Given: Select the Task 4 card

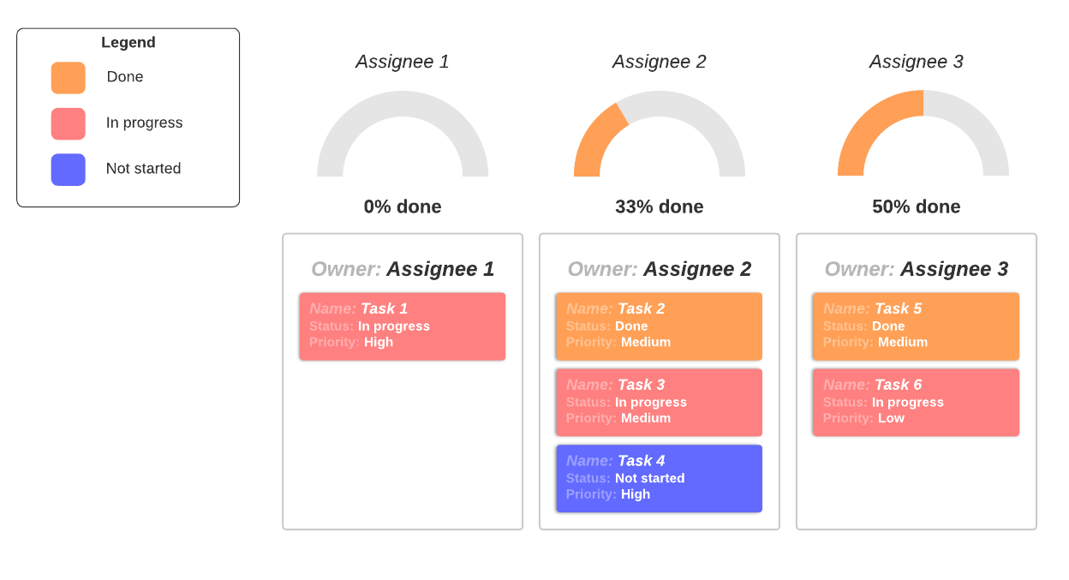Looking at the screenshot, I should [x=659, y=478].
